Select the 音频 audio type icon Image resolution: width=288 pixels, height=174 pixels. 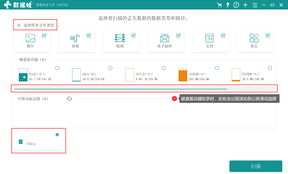[x=75, y=38]
